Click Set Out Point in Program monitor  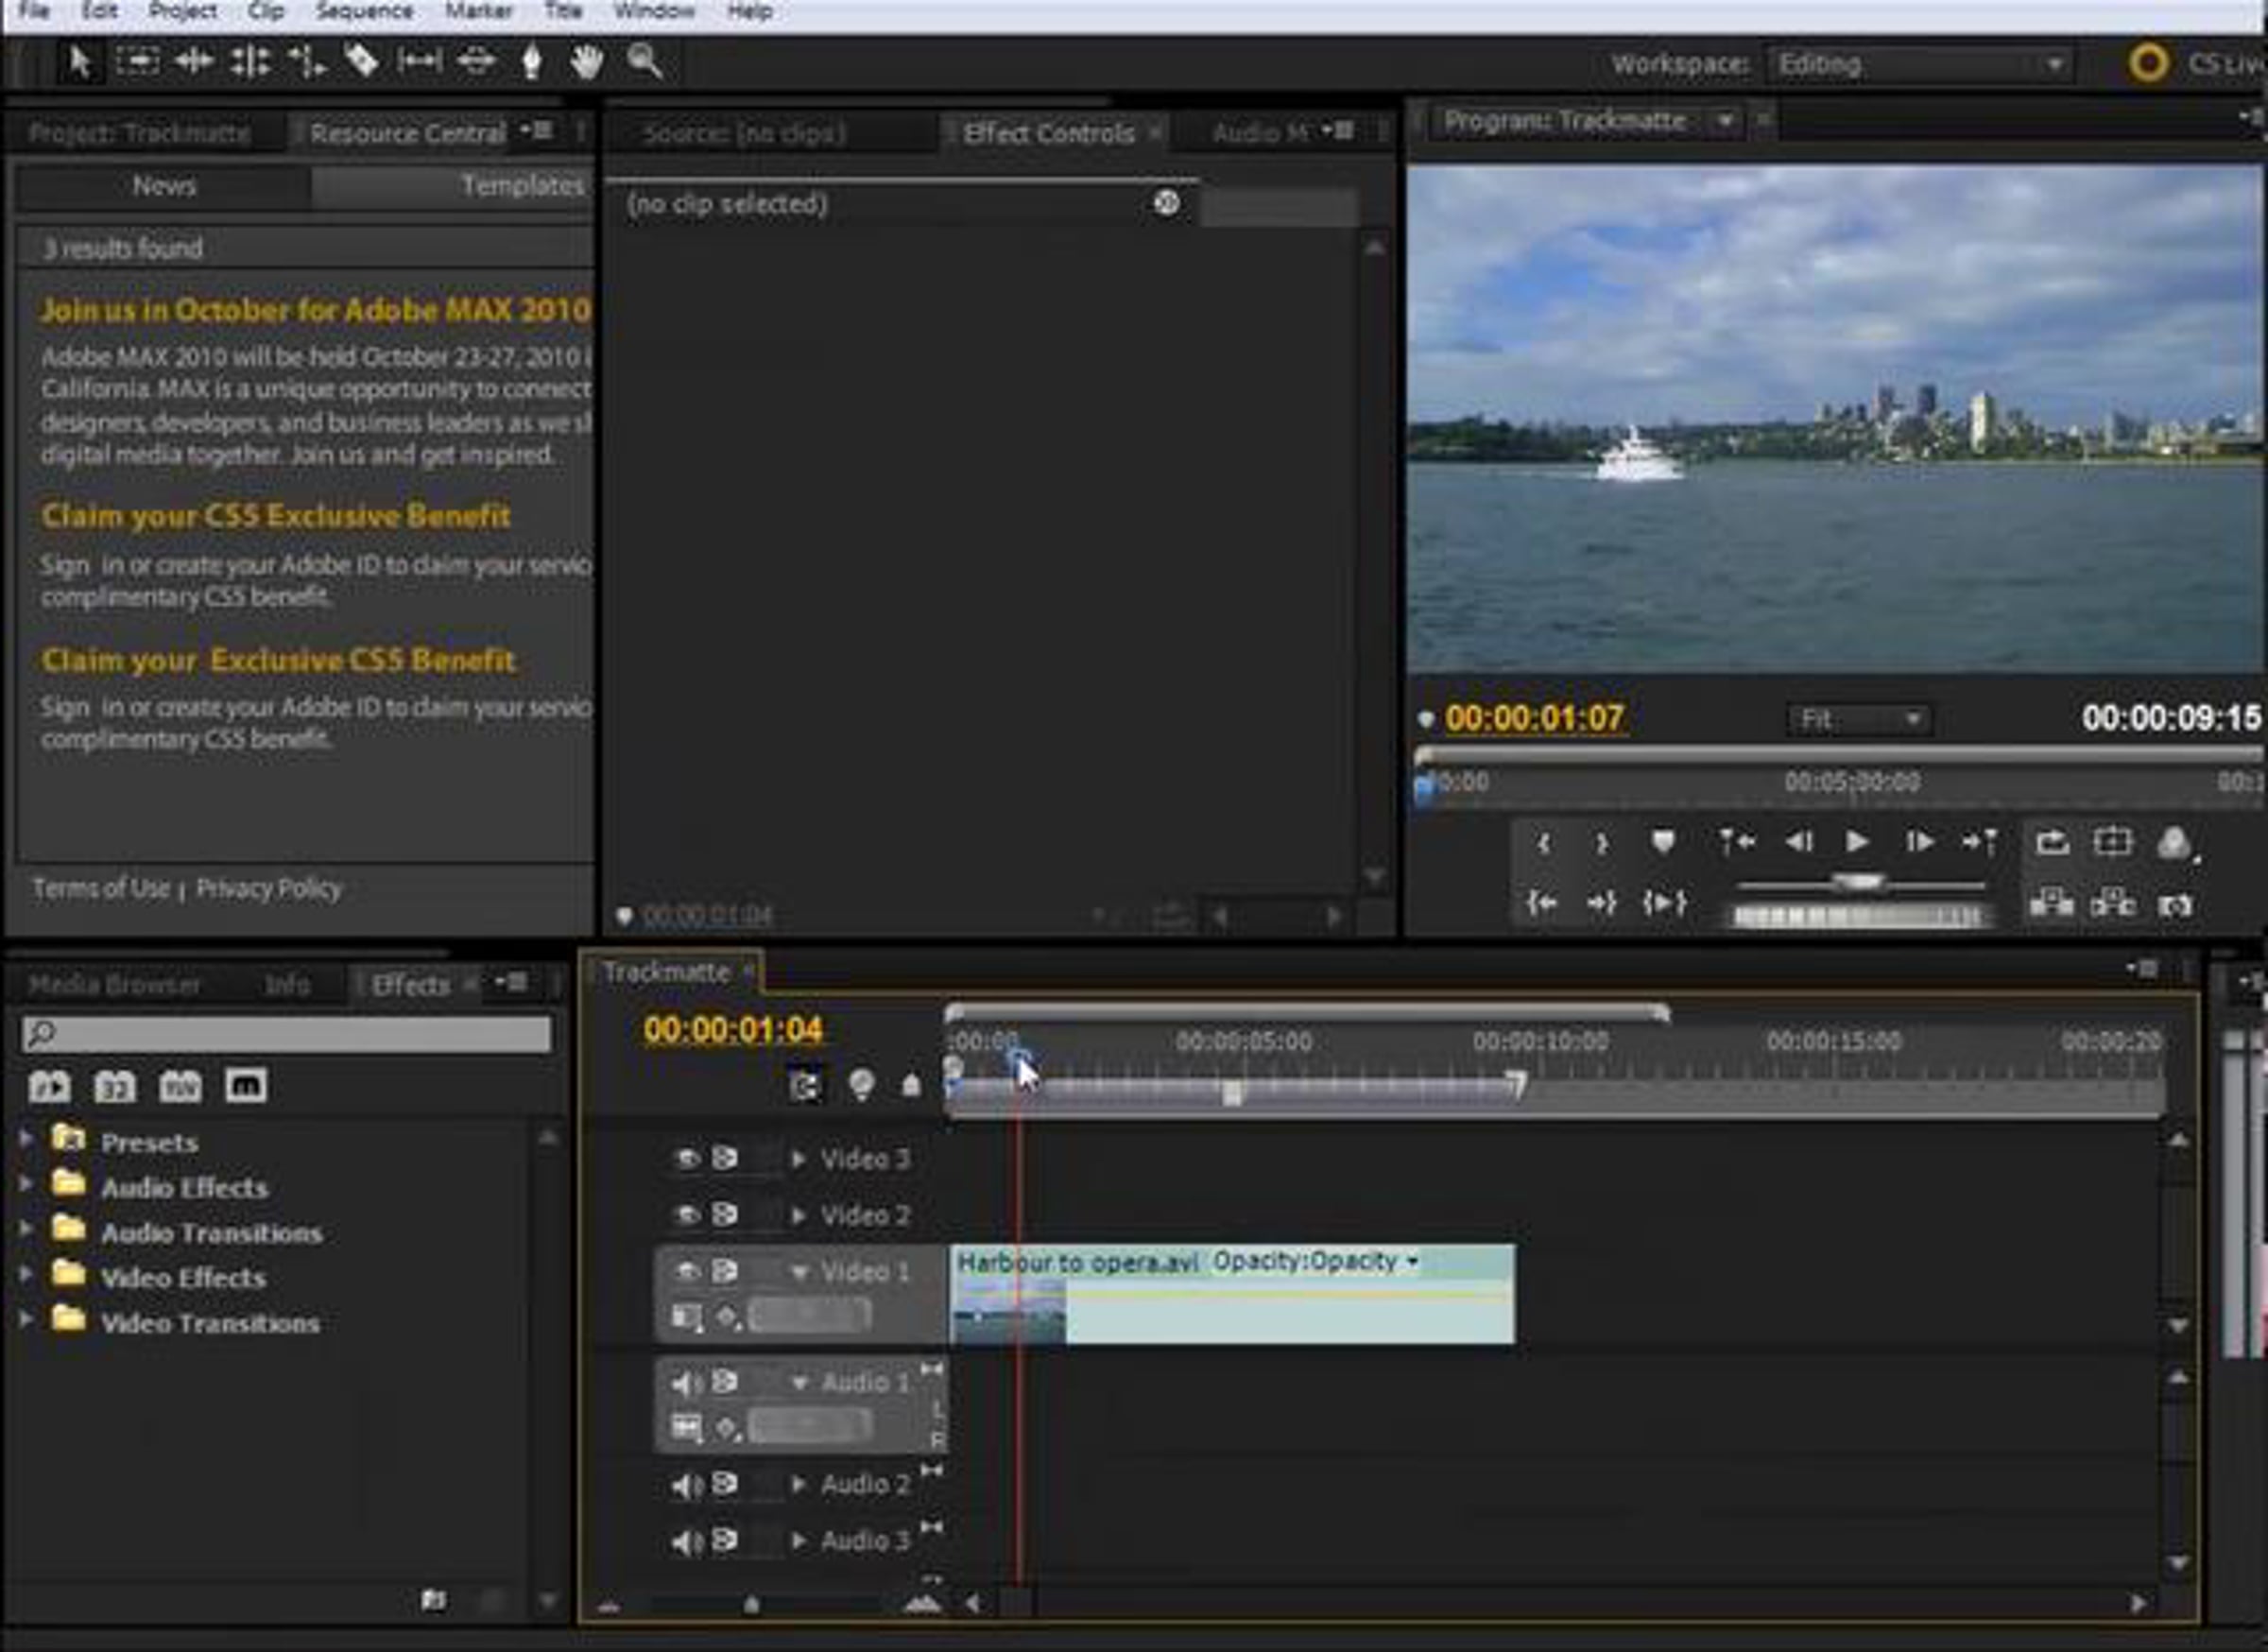point(1602,843)
